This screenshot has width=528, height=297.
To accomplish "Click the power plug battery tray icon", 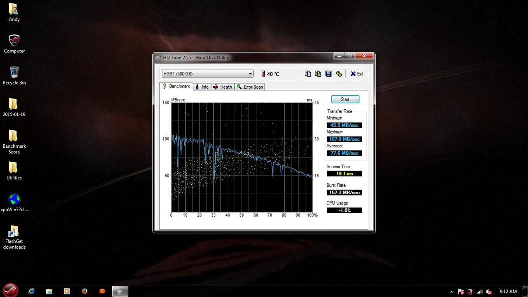I will tap(470, 292).
